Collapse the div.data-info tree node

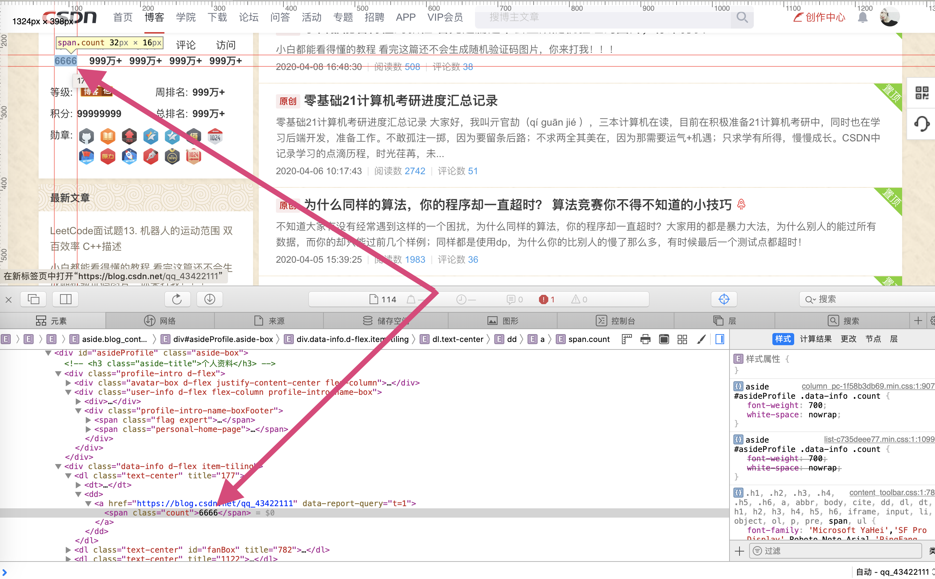click(58, 466)
